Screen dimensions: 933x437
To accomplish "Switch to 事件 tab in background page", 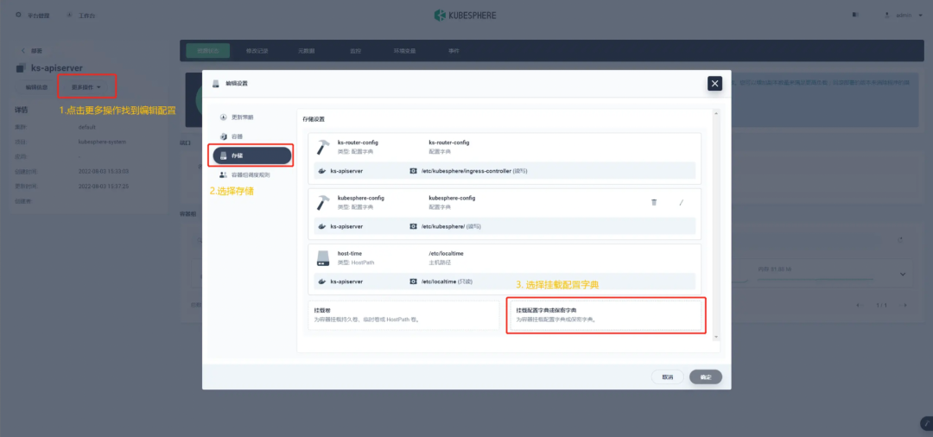I will (454, 51).
